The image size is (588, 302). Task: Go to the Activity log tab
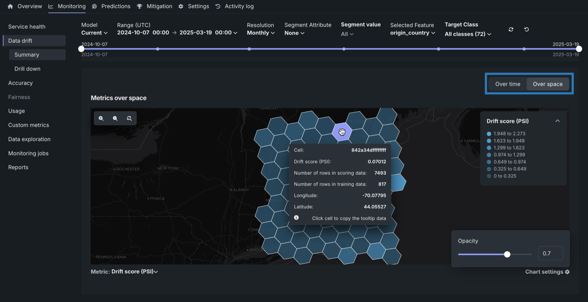[x=239, y=7]
